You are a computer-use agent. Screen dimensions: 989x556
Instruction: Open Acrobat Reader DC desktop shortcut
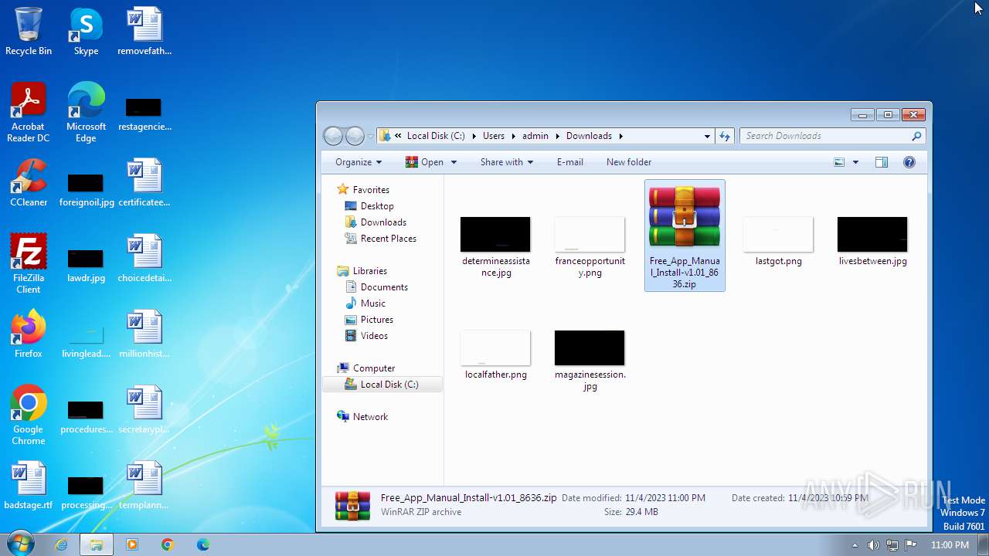click(29, 113)
